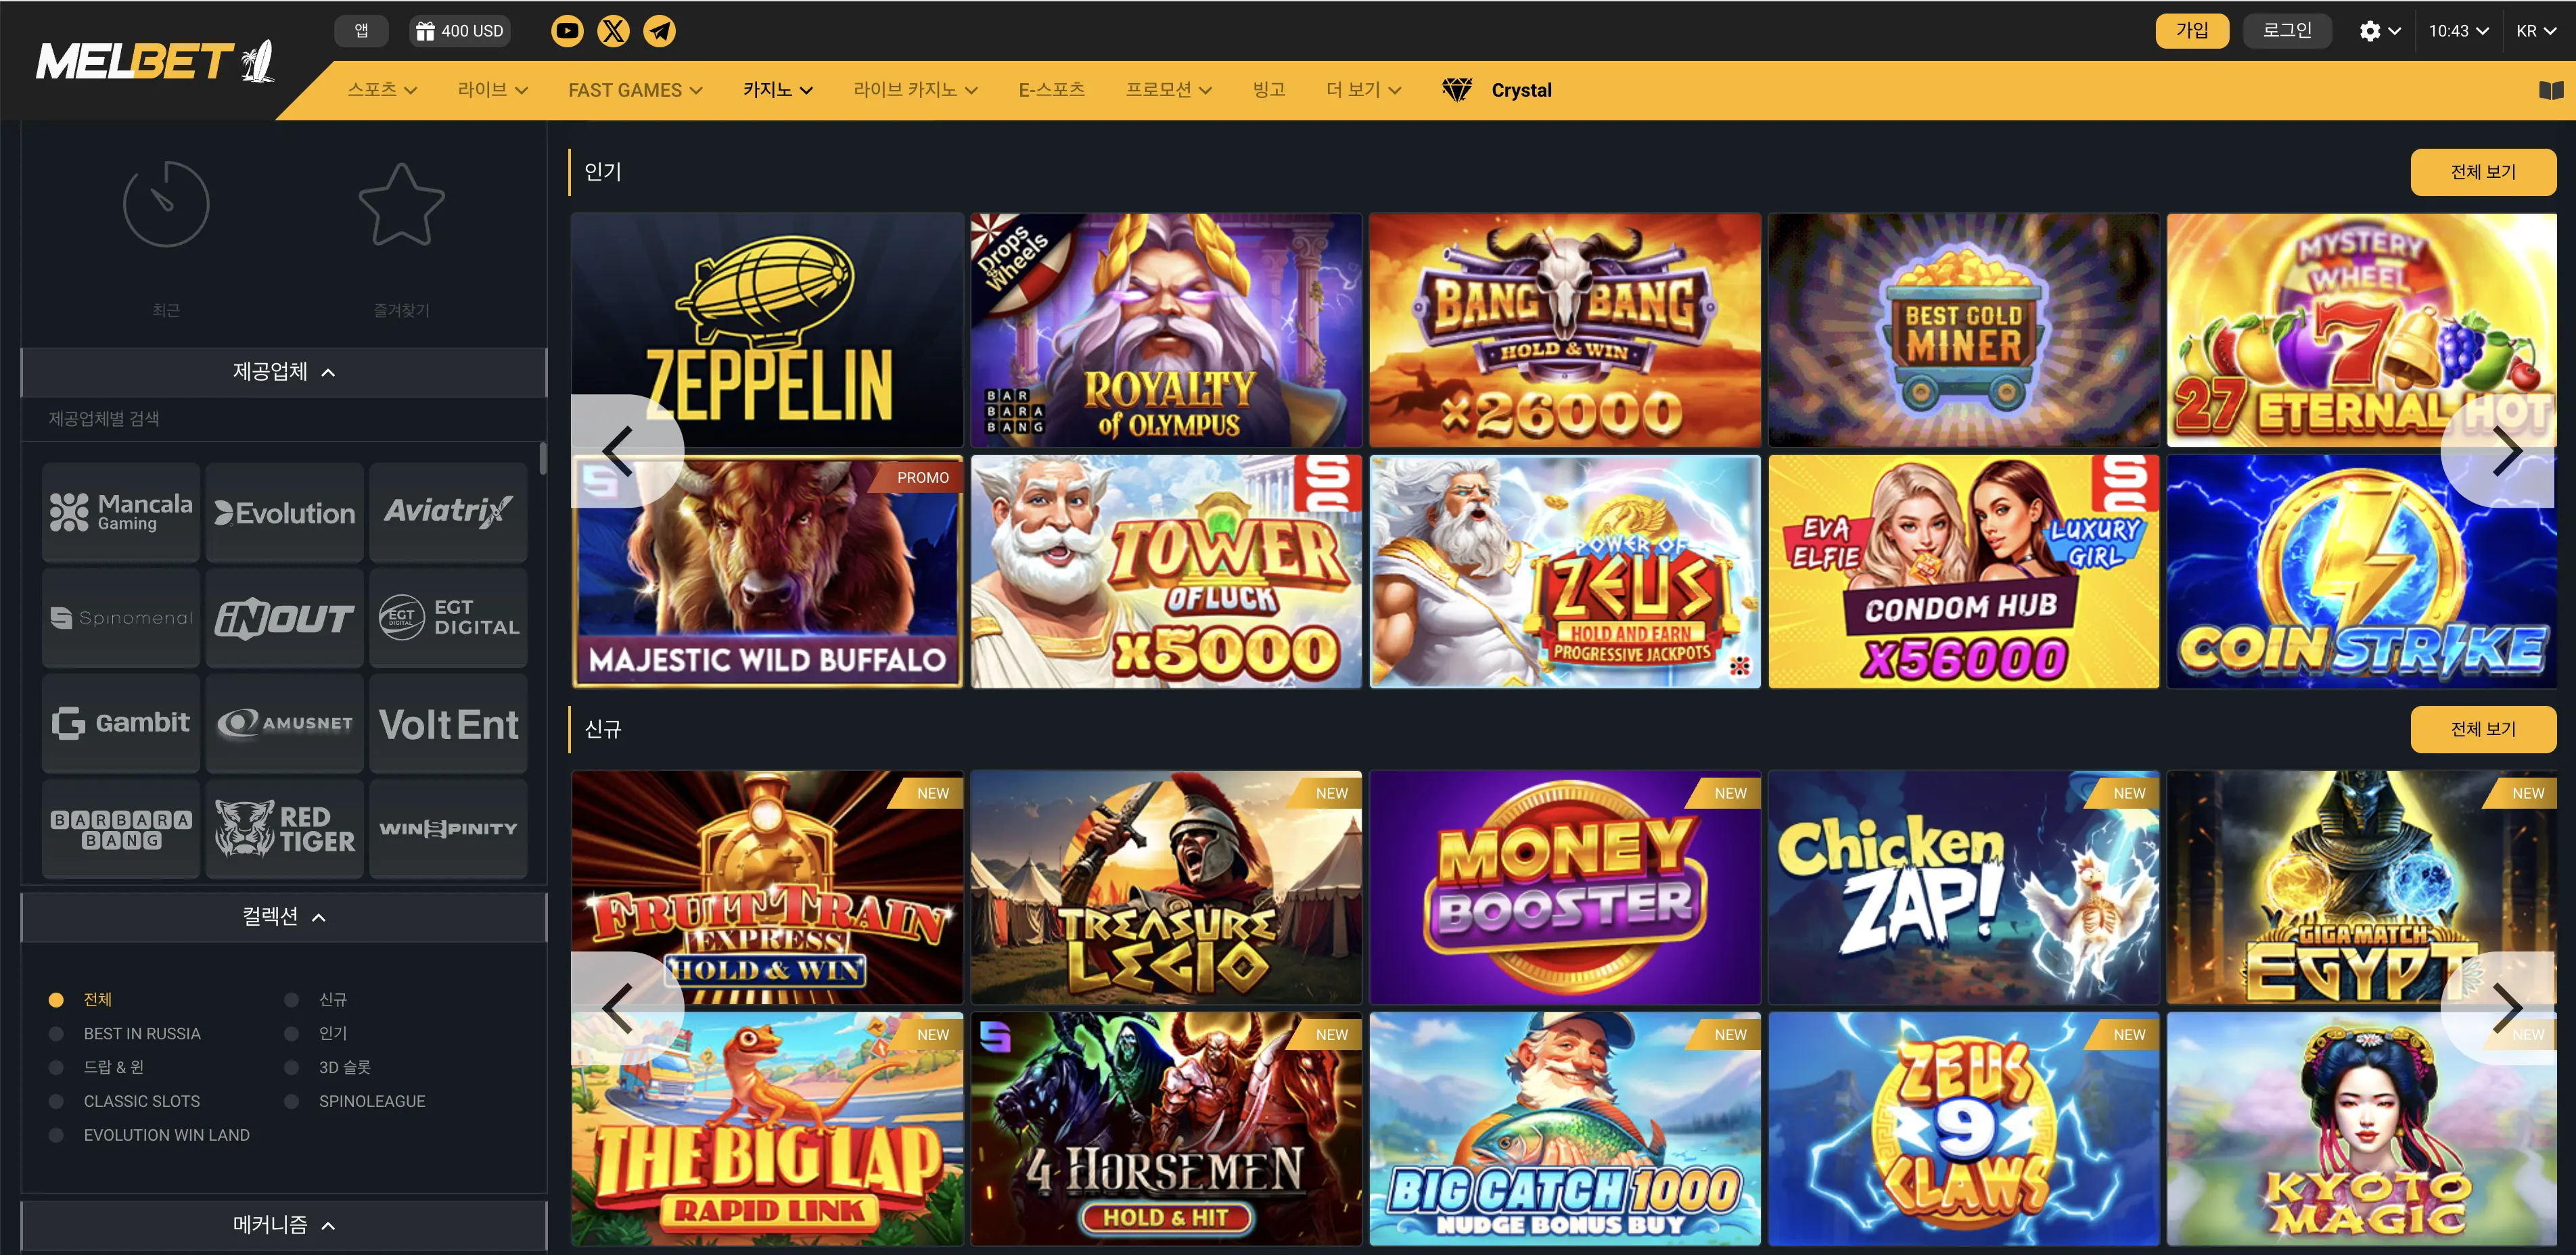Viewport: 2576px width, 1255px height.
Task: Open the Telegram icon link
Action: tap(659, 31)
